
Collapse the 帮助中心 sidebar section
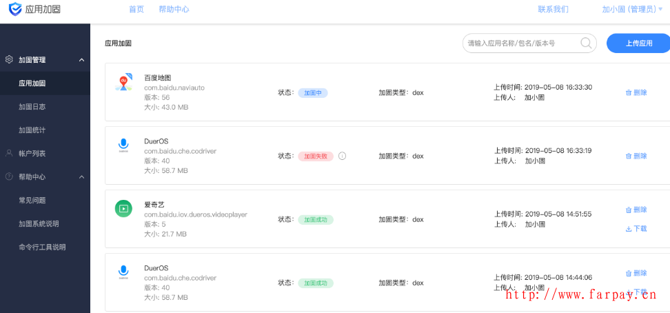pyautogui.click(x=81, y=177)
